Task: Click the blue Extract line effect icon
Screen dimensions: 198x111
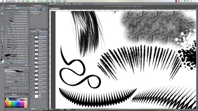Action: (39, 10)
